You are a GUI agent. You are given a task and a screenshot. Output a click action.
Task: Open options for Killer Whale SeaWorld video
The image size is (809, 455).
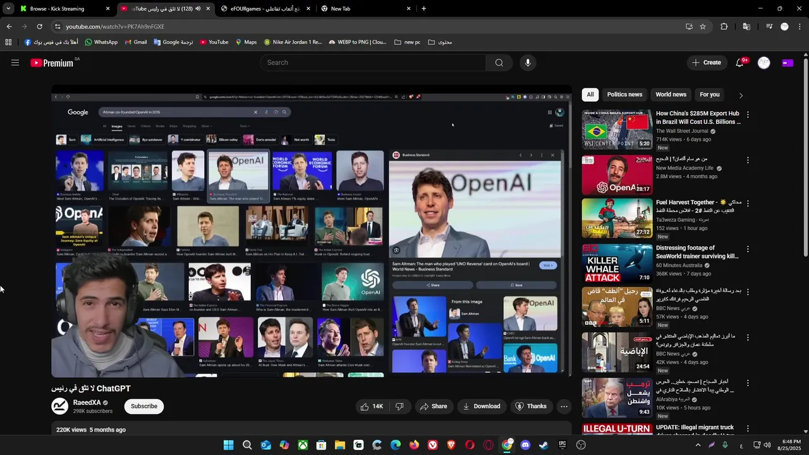point(748,249)
